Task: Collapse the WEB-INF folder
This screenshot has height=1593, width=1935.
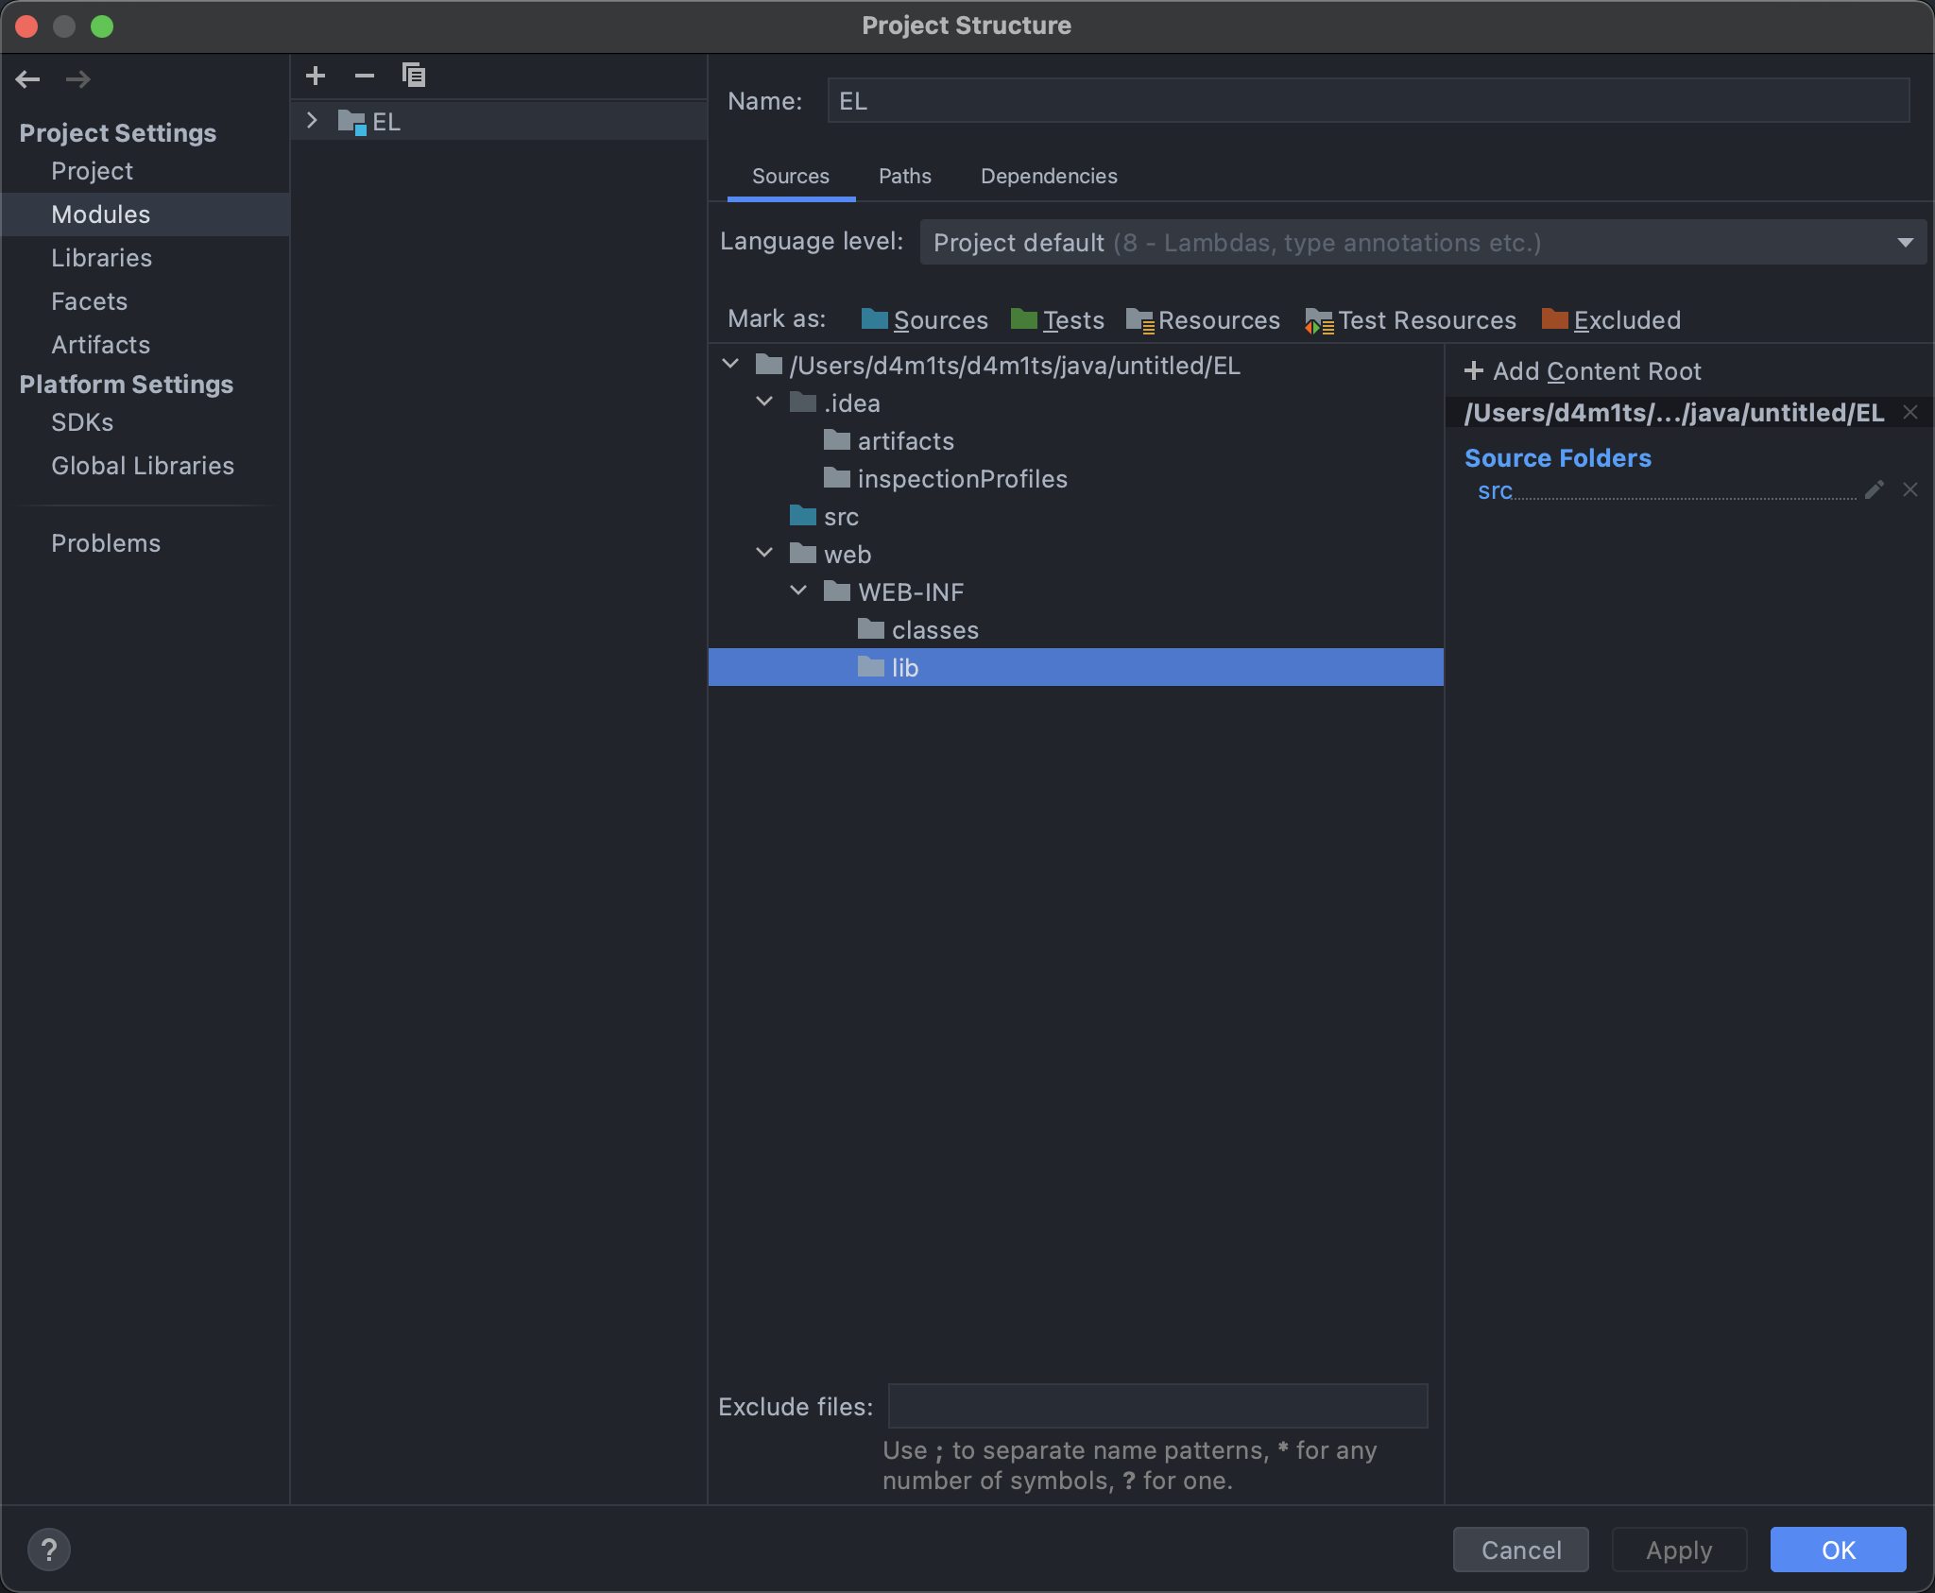Action: pyautogui.click(x=798, y=591)
